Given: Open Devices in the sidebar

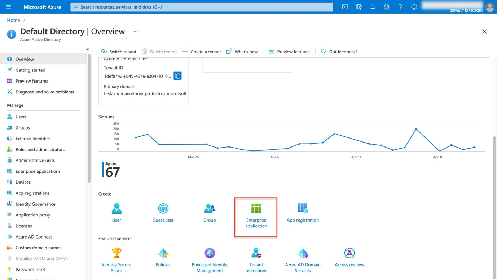Looking at the screenshot, I should pyautogui.click(x=43, y=182).
